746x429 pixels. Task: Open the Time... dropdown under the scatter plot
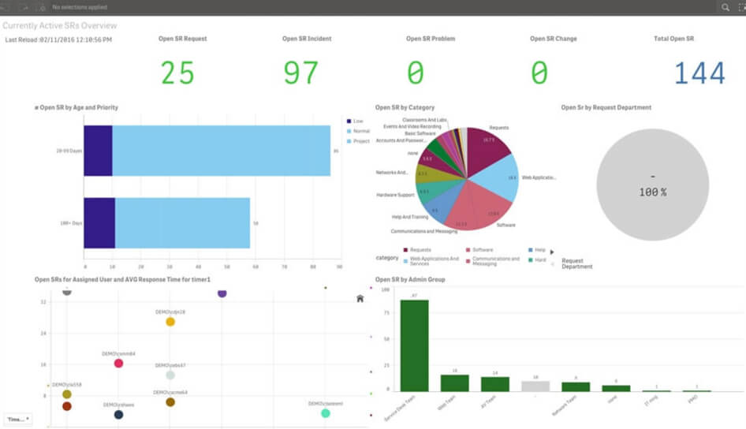pos(18,419)
